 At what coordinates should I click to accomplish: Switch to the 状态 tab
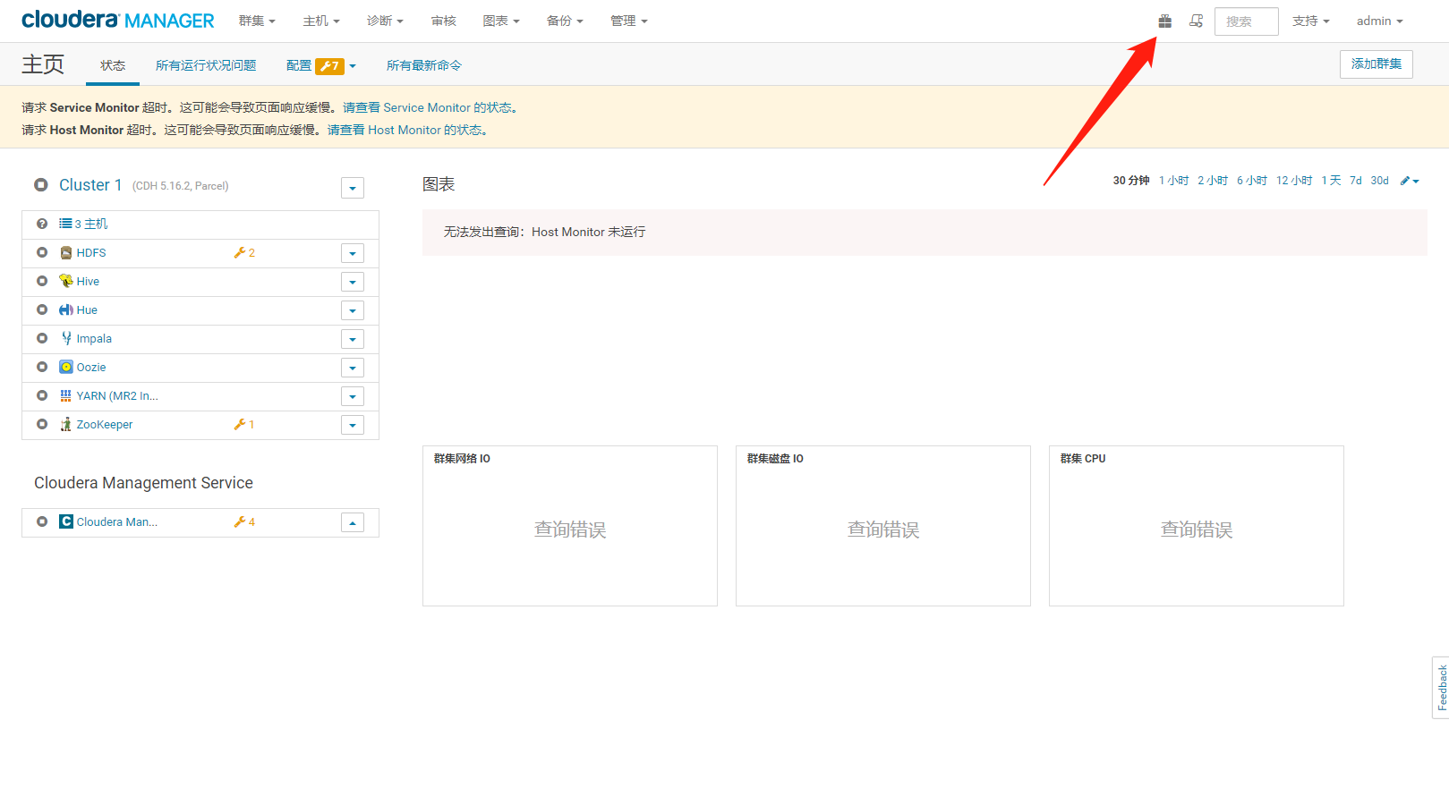coord(113,65)
